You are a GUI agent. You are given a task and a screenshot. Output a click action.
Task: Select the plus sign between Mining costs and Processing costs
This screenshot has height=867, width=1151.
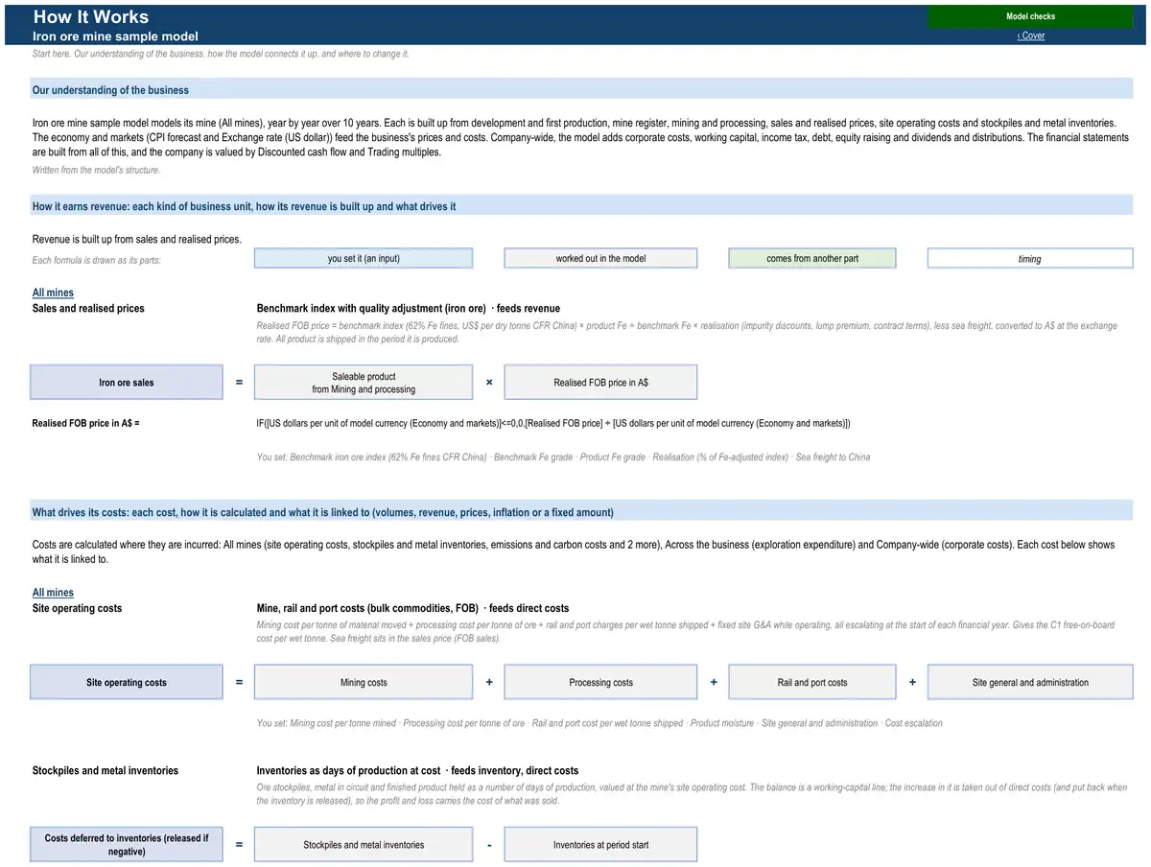tap(489, 683)
